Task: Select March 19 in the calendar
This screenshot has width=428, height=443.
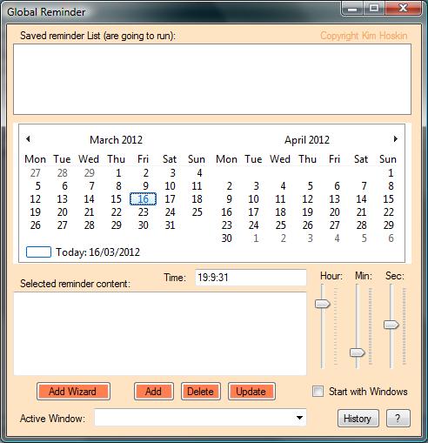Action: point(36,212)
